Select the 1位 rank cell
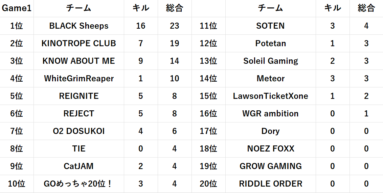 click(17, 26)
